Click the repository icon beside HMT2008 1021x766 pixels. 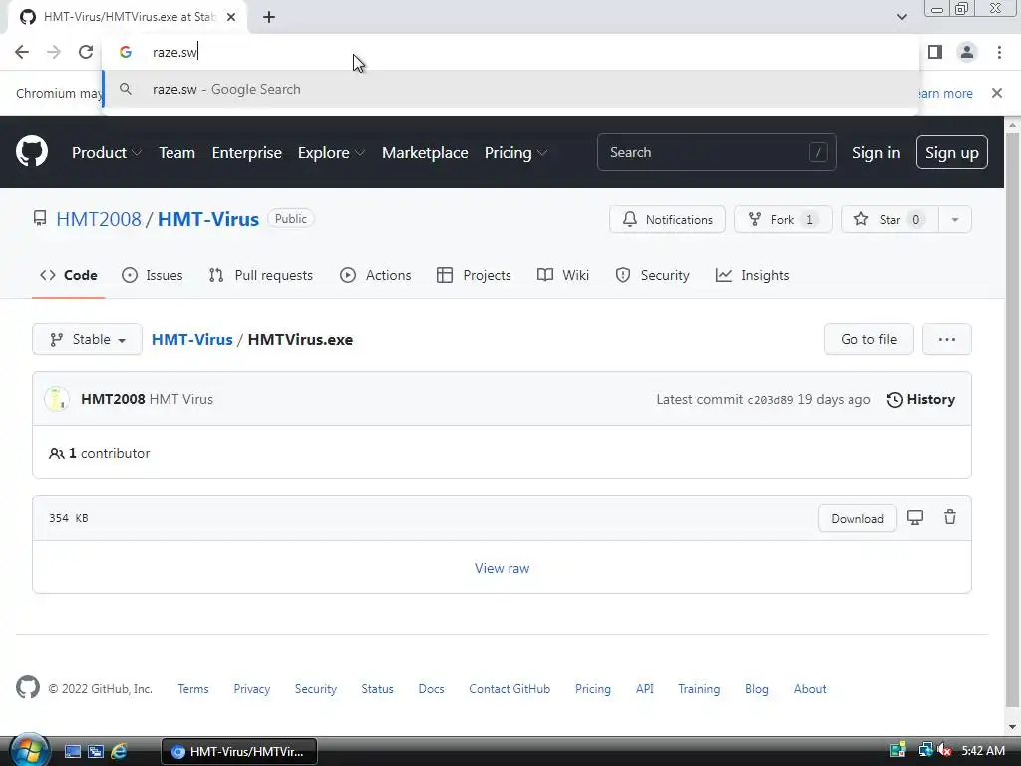tap(40, 218)
